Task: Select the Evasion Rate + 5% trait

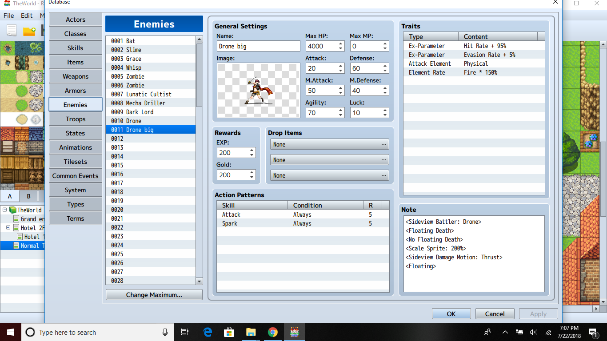Action: [x=474, y=55]
